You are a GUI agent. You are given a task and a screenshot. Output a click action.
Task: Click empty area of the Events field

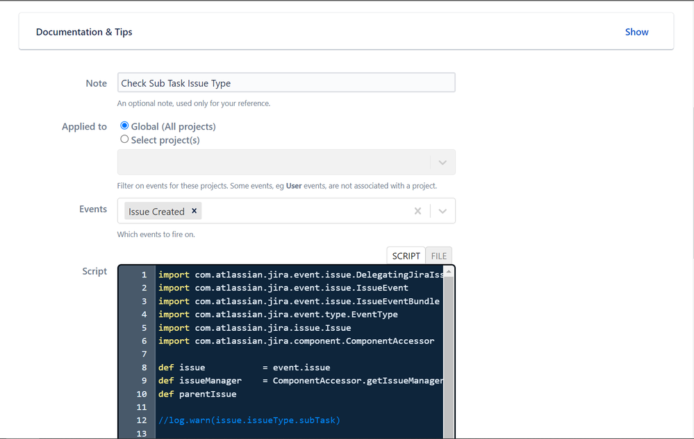coord(306,212)
